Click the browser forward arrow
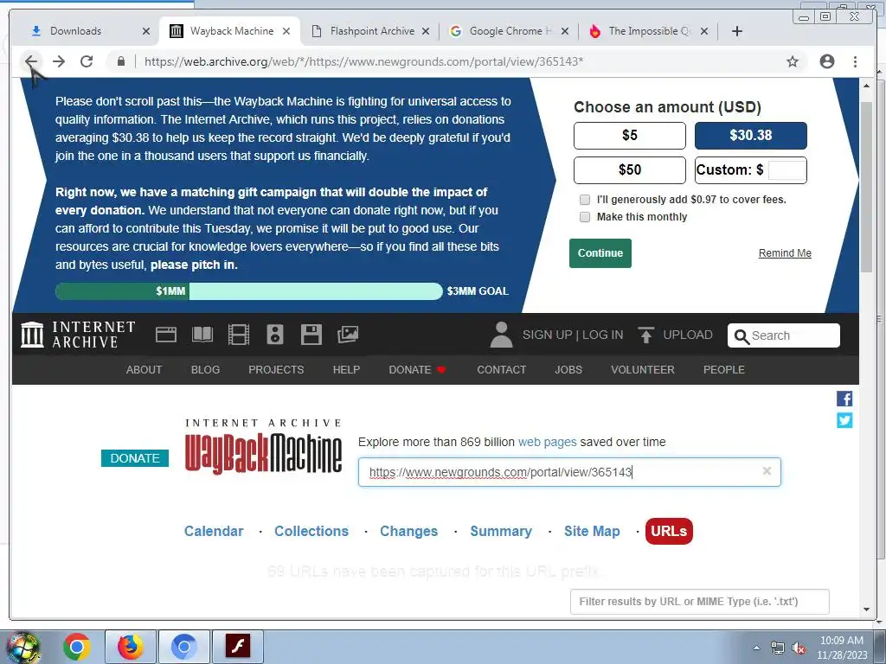The image size is (886, 664). coord(59,61)
